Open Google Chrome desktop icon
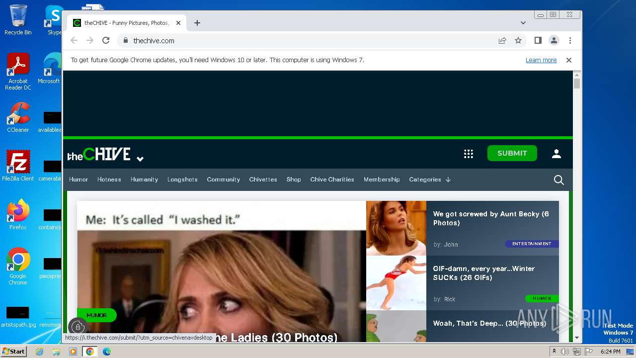The image size is (636, 358). click(18, 267)
